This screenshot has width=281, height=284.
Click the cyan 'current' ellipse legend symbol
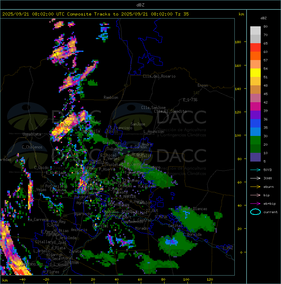click(x=255, y=212)
